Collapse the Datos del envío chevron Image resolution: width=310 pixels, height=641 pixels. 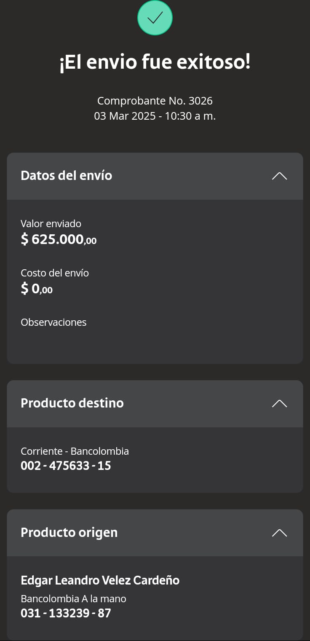pos(279,176)
